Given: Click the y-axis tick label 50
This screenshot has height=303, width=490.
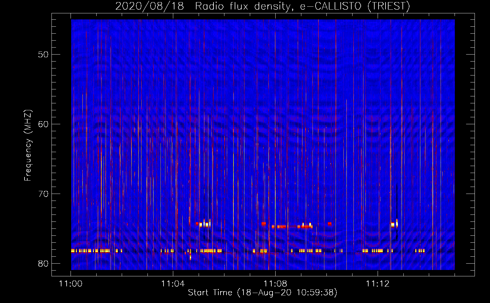Looking at the screenshot, I should click(x=44, y=55).
